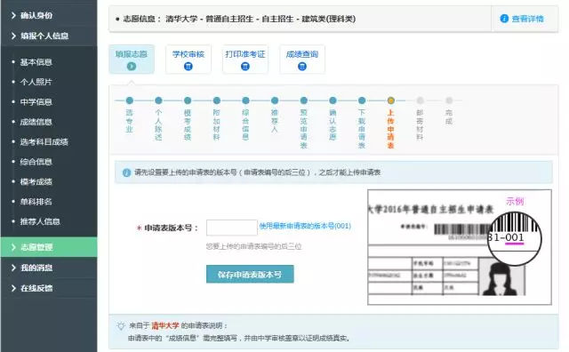Click the 保存申请表版本号 button
This screenshot has width=569, height=352.
click(250, 275)
